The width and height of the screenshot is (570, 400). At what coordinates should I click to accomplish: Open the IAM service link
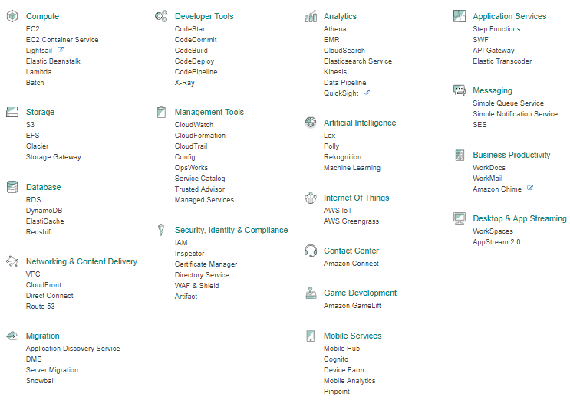[x=181, y=242]
